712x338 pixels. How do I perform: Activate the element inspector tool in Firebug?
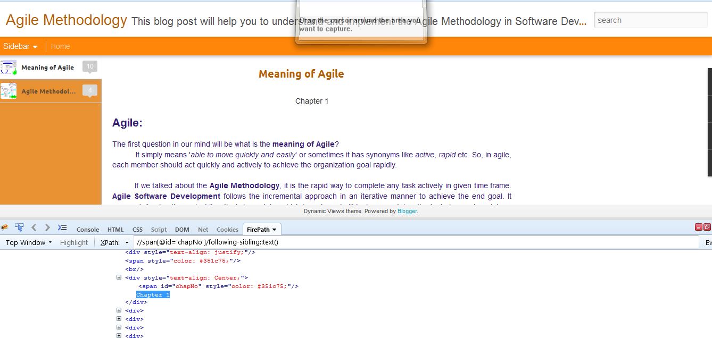tap(19, 227)
